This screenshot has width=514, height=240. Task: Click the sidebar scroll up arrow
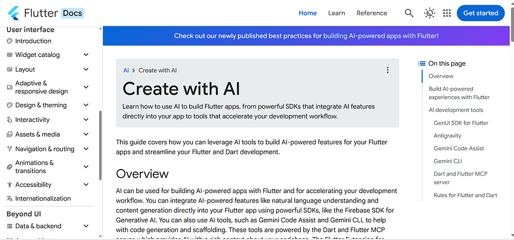click(x=100, y=29)
